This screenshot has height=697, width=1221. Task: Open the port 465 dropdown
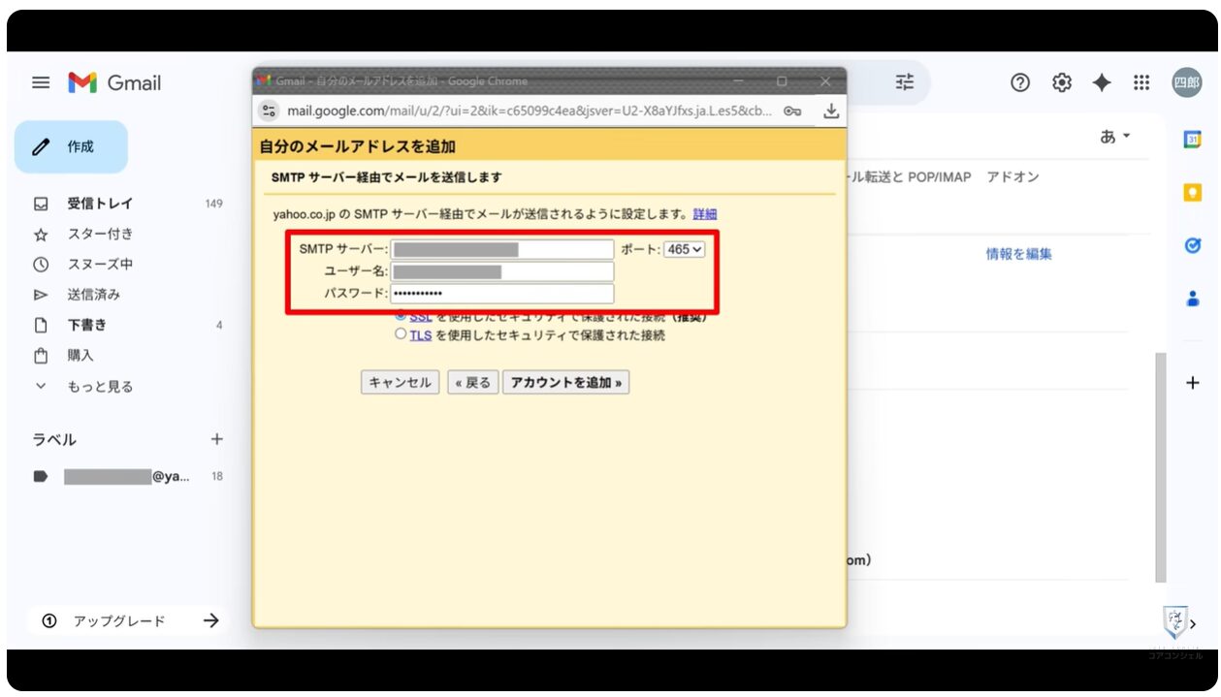[x=684, y=249]
